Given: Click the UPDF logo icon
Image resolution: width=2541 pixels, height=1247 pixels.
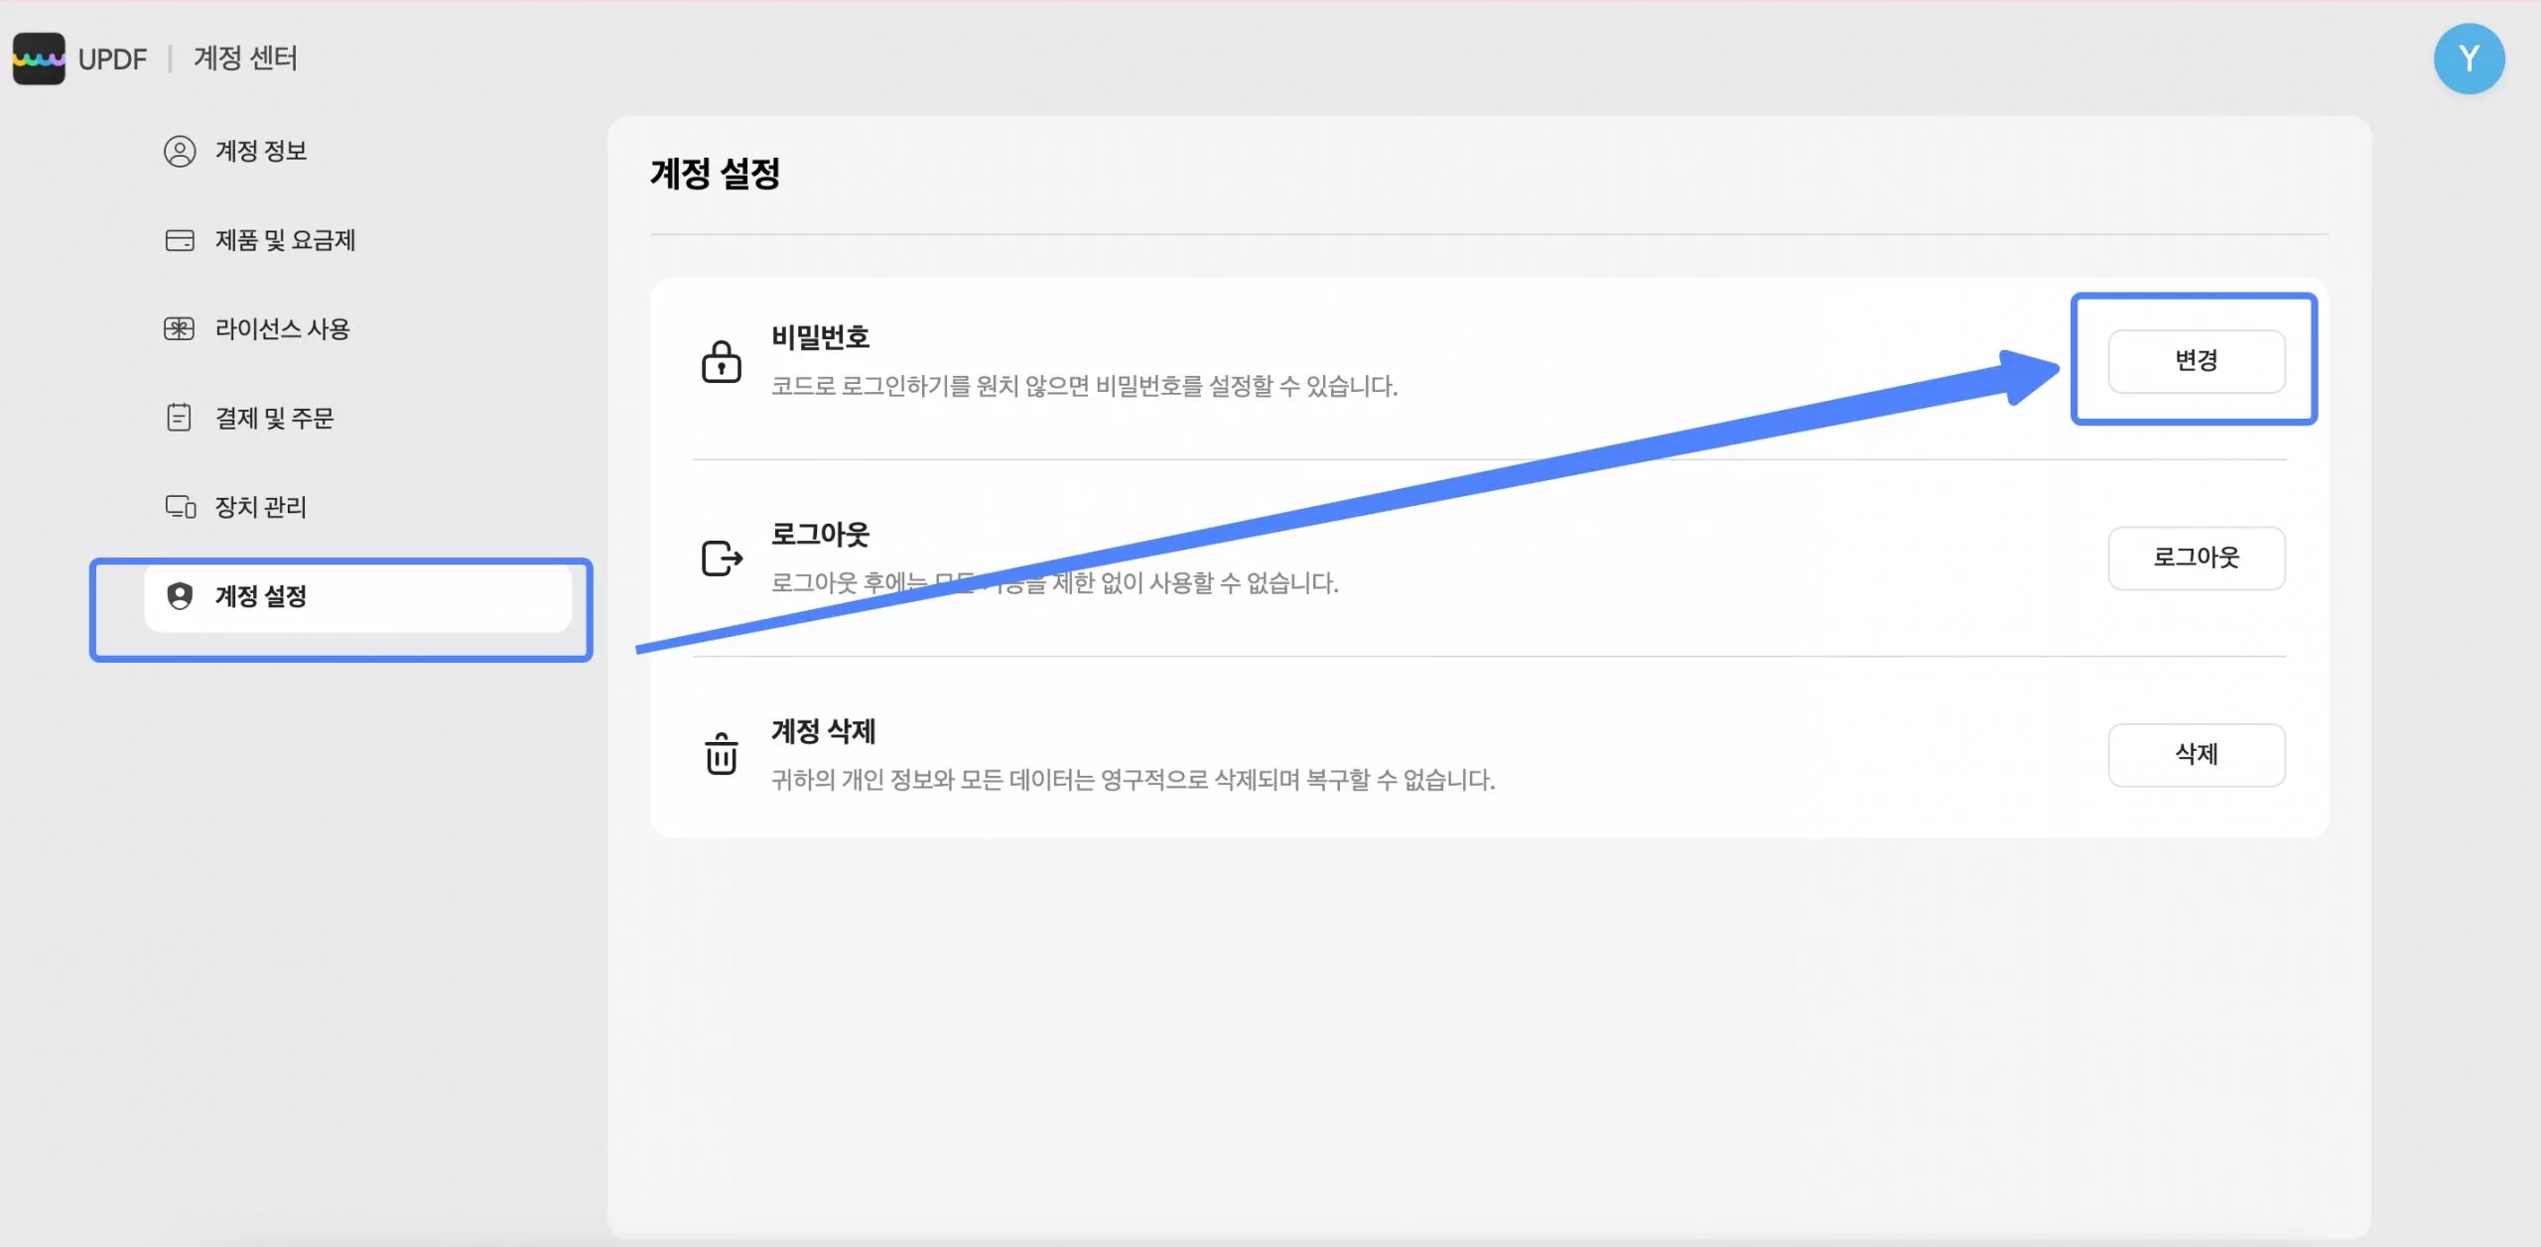Looking at the screenshot, I should (x=39, y=59).
